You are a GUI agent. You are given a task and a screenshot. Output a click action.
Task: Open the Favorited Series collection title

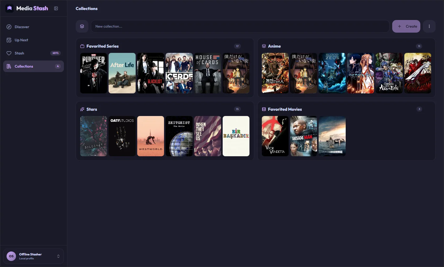103,46
